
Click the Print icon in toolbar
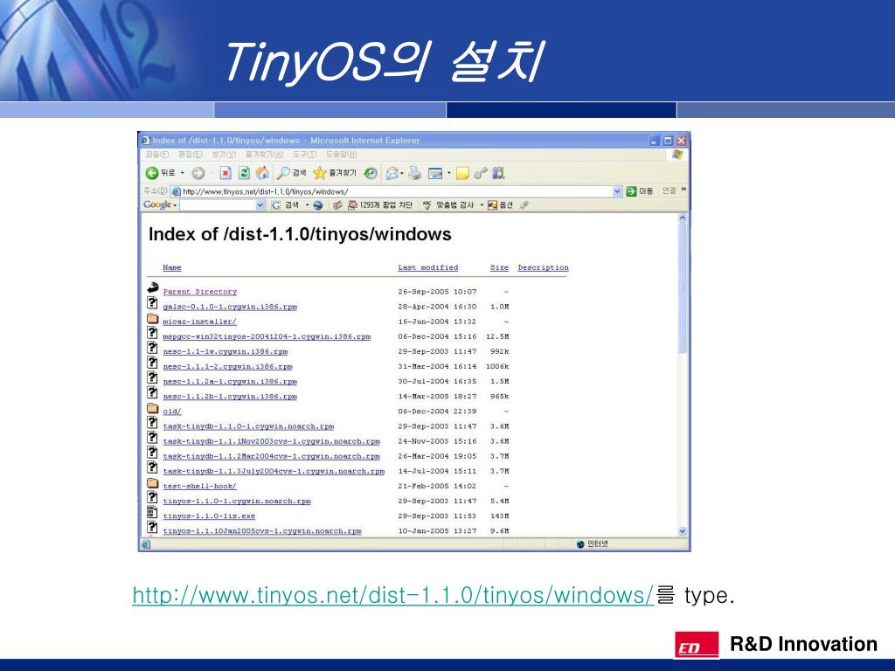click(415, 173)
